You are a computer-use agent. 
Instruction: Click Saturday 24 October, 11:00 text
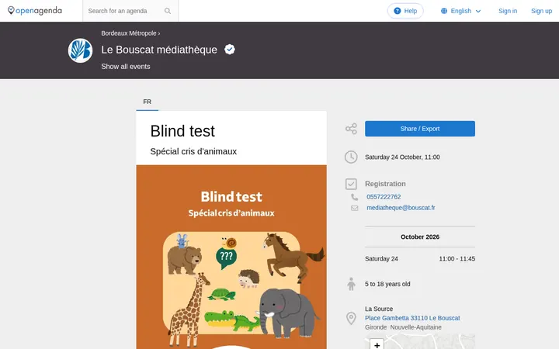click(402, 157)
